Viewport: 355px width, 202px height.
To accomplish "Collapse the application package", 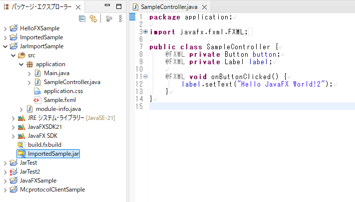I will click(21, 64).
